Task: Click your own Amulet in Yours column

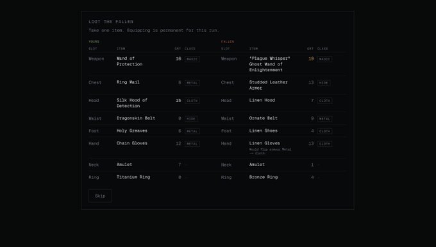Action: [124, 165]
